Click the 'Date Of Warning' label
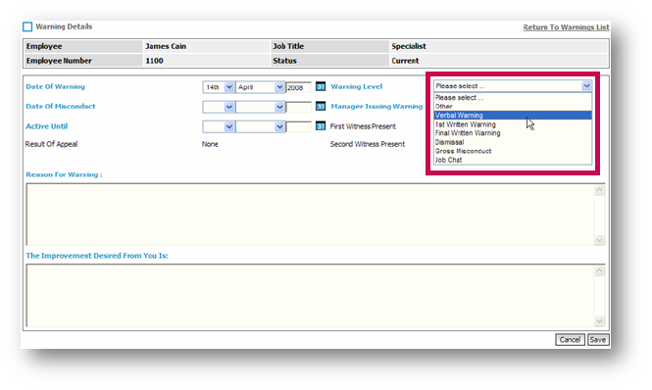Image resolution: width=652 pixels, height=390 pixels. pos(55,86)
